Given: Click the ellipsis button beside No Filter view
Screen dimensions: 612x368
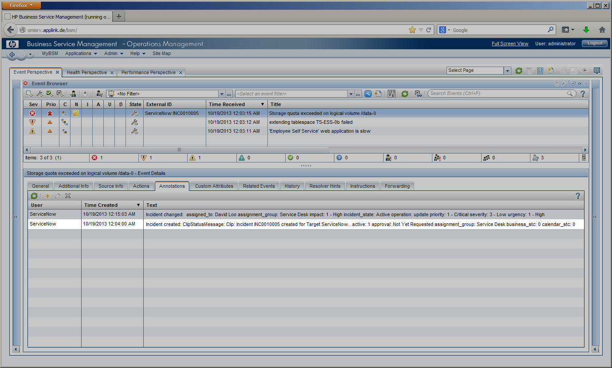Looking at the screenshot, I should point(229,94).
